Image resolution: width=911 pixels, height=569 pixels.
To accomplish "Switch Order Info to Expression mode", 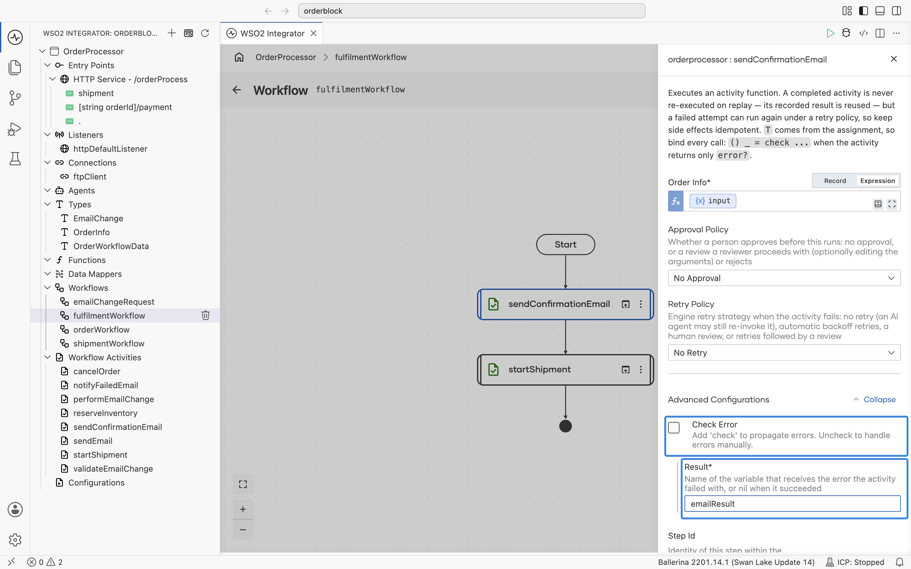I will click(877, 180).
